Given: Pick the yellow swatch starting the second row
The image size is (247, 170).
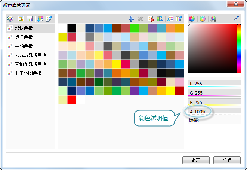Looking at the screenshot, I should click(63, 37).
